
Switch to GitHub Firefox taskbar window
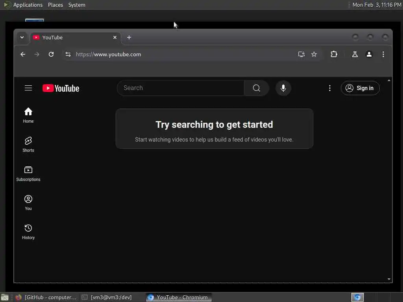pyautogui.click(x=46, y=297)
